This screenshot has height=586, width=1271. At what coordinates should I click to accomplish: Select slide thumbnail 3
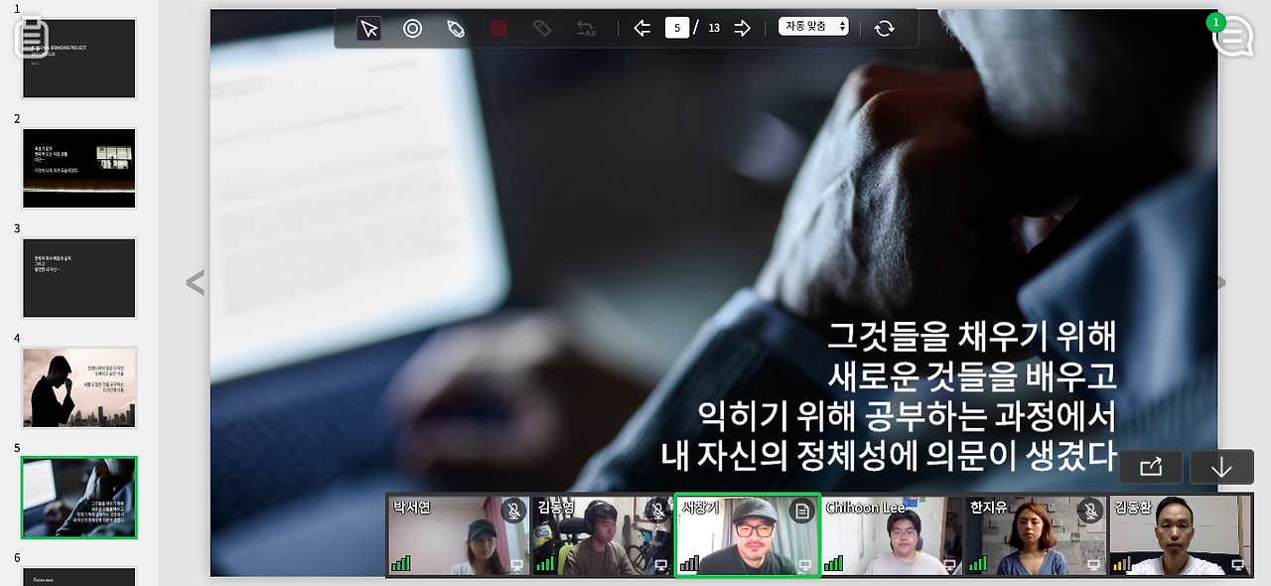78,278
